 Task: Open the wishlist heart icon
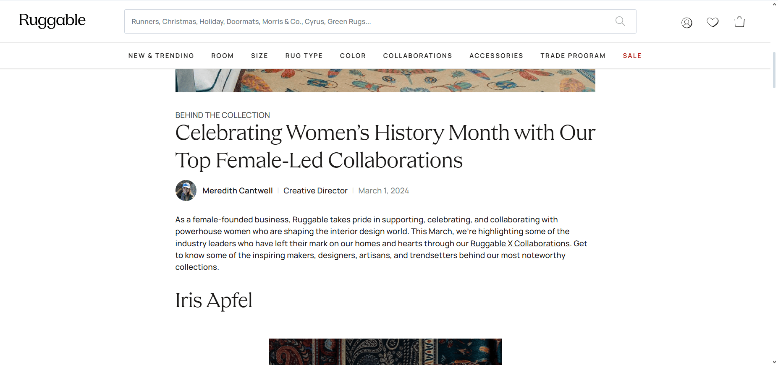point(713,22)
